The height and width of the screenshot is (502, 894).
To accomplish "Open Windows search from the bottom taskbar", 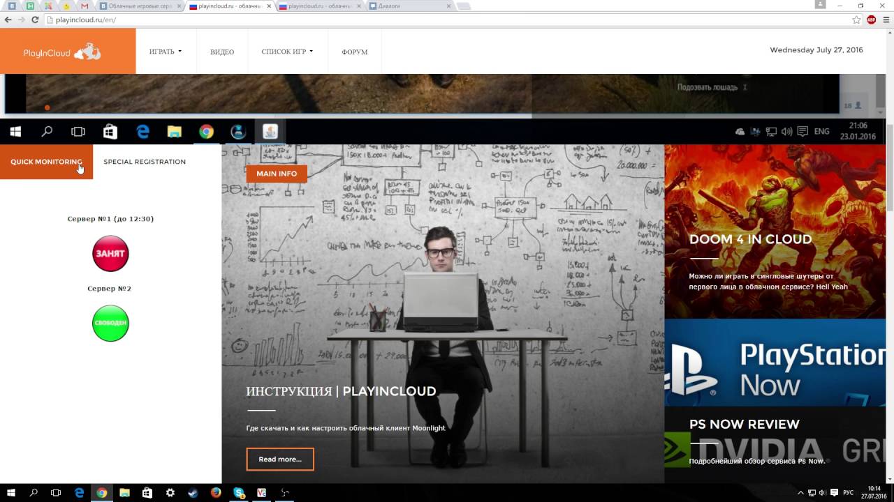I will pos(34,492).
